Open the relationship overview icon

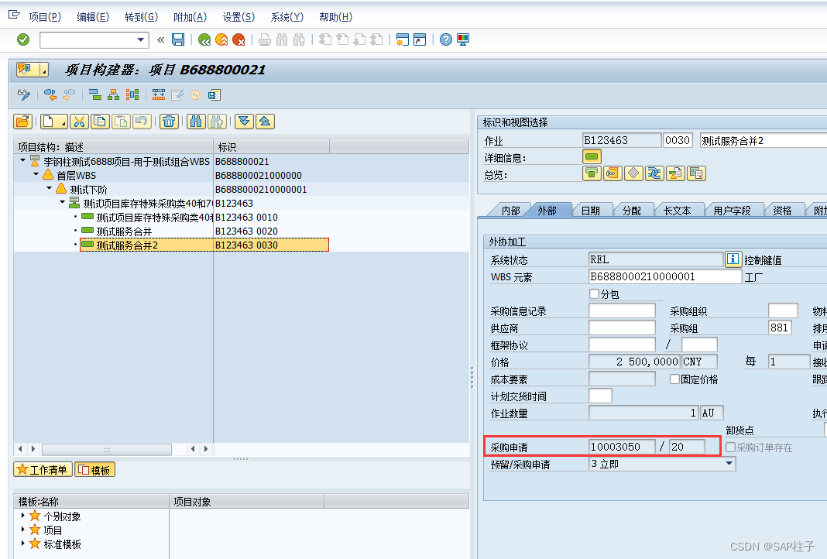(x=654, y=173)
